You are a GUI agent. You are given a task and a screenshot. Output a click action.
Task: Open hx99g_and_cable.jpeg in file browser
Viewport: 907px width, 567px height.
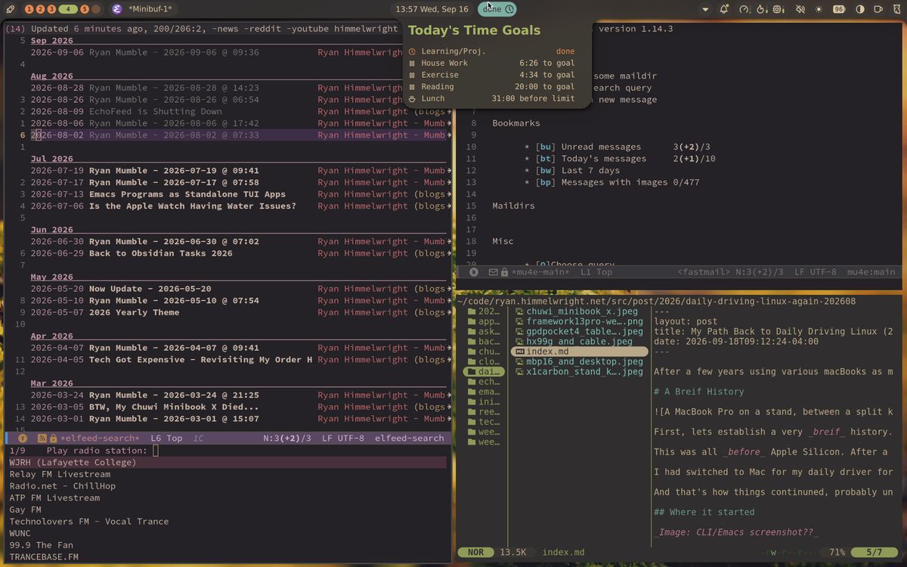tap(573, 342)
